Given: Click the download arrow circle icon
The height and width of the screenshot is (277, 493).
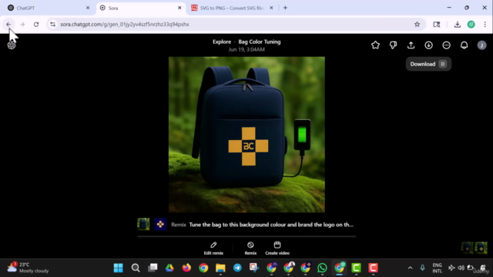Looking at the screenshot, I should pos(428,45).
